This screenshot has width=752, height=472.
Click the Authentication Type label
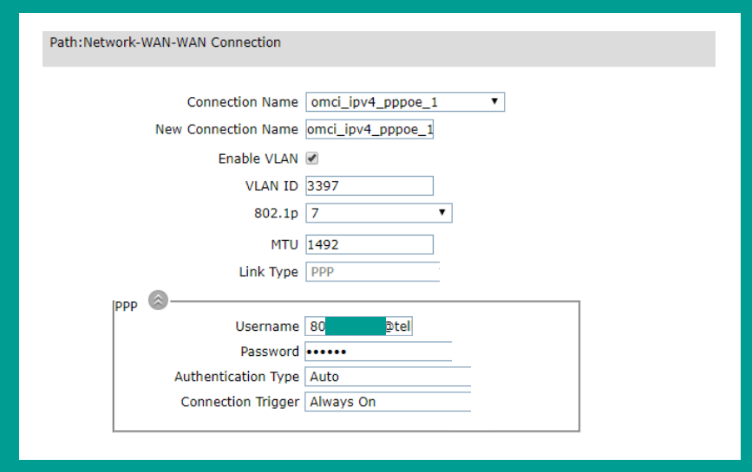coord(237,377)
